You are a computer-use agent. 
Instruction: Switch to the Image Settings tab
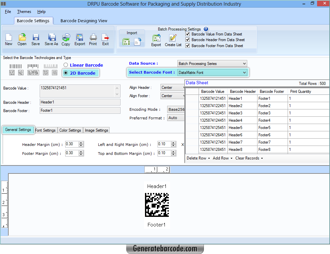[96, 130]
